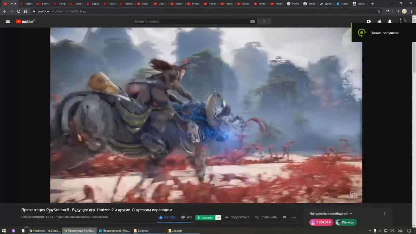Open a new browser tab
The width and height of the screenshot is (416, 234).
pos(372,4)
